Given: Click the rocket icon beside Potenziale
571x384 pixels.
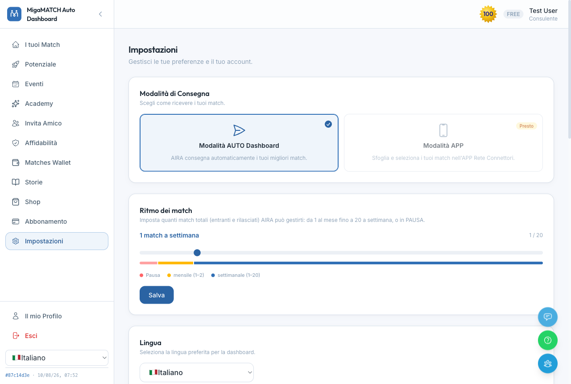Looking at the screenshot, I should [x=16, y=64].
